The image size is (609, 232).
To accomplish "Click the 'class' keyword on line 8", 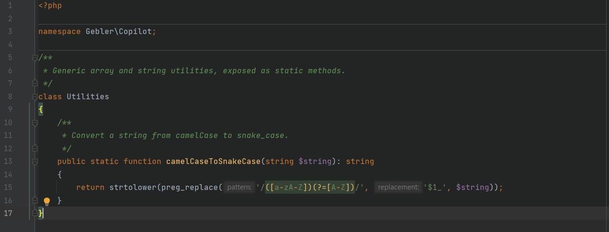I will coord(50,96).
